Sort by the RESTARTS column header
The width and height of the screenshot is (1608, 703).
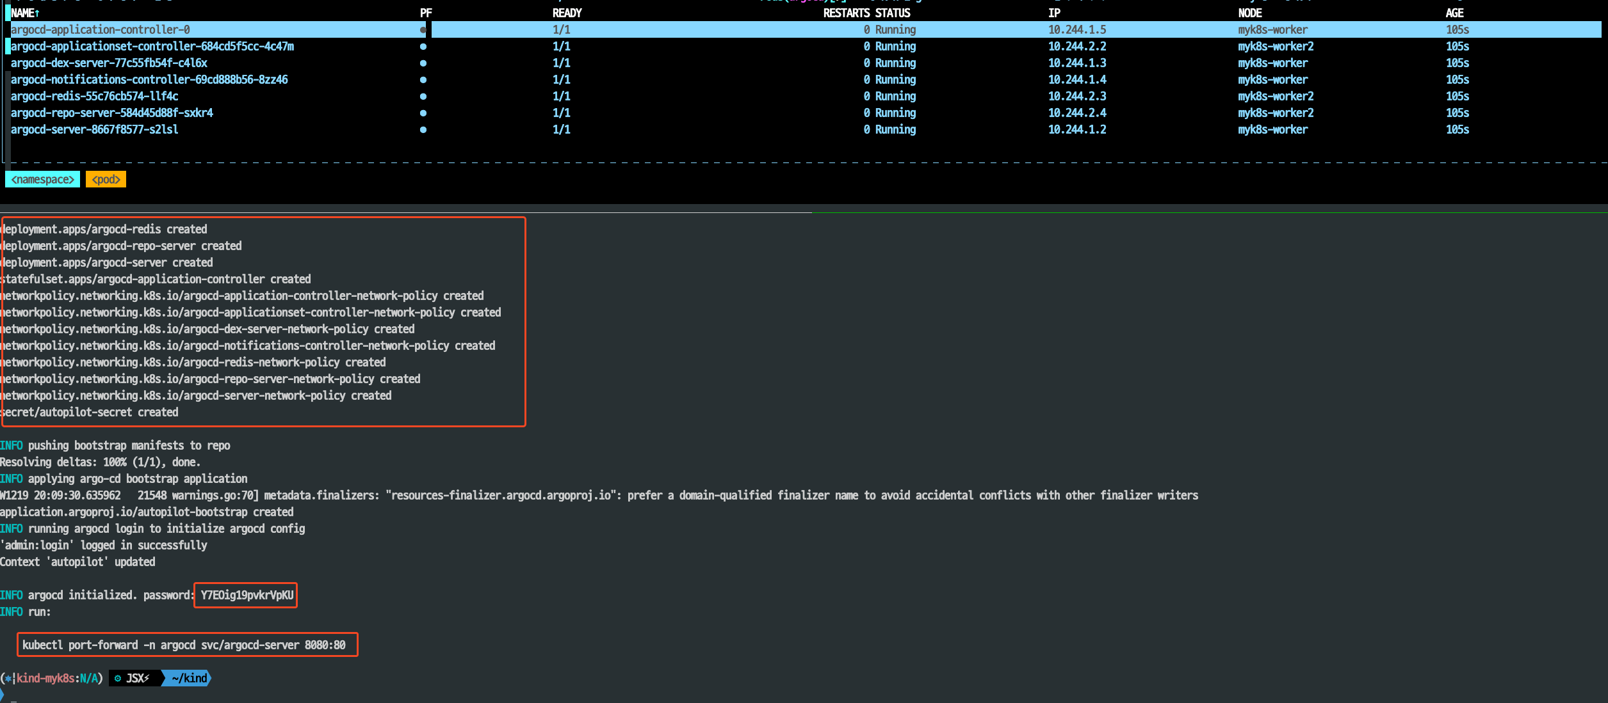click(845, 13)
